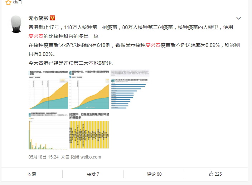Image resolution: width=252 pixels, height=185 pixels.
Task: Click 转发 7 to repost
Action: pos(93,174)
